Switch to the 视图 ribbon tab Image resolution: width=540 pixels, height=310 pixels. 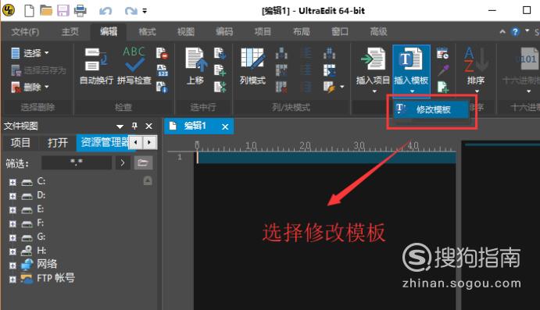click(186, 32)
